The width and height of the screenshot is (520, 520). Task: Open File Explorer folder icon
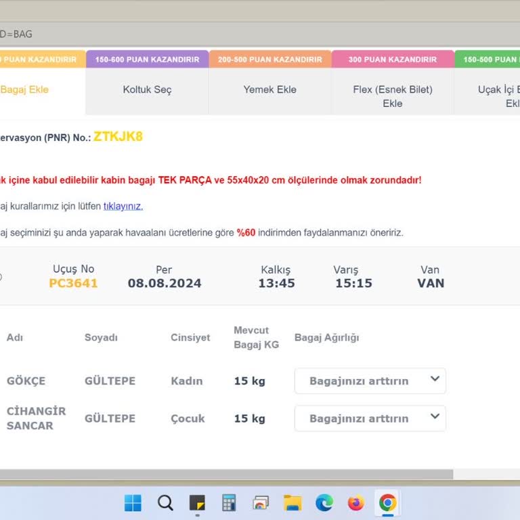click(292, 502)
